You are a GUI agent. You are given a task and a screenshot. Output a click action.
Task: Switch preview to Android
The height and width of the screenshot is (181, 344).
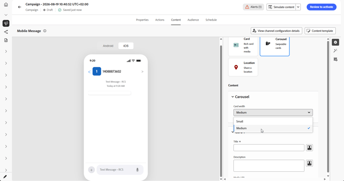pyautogui.click(x=108, y=46)
